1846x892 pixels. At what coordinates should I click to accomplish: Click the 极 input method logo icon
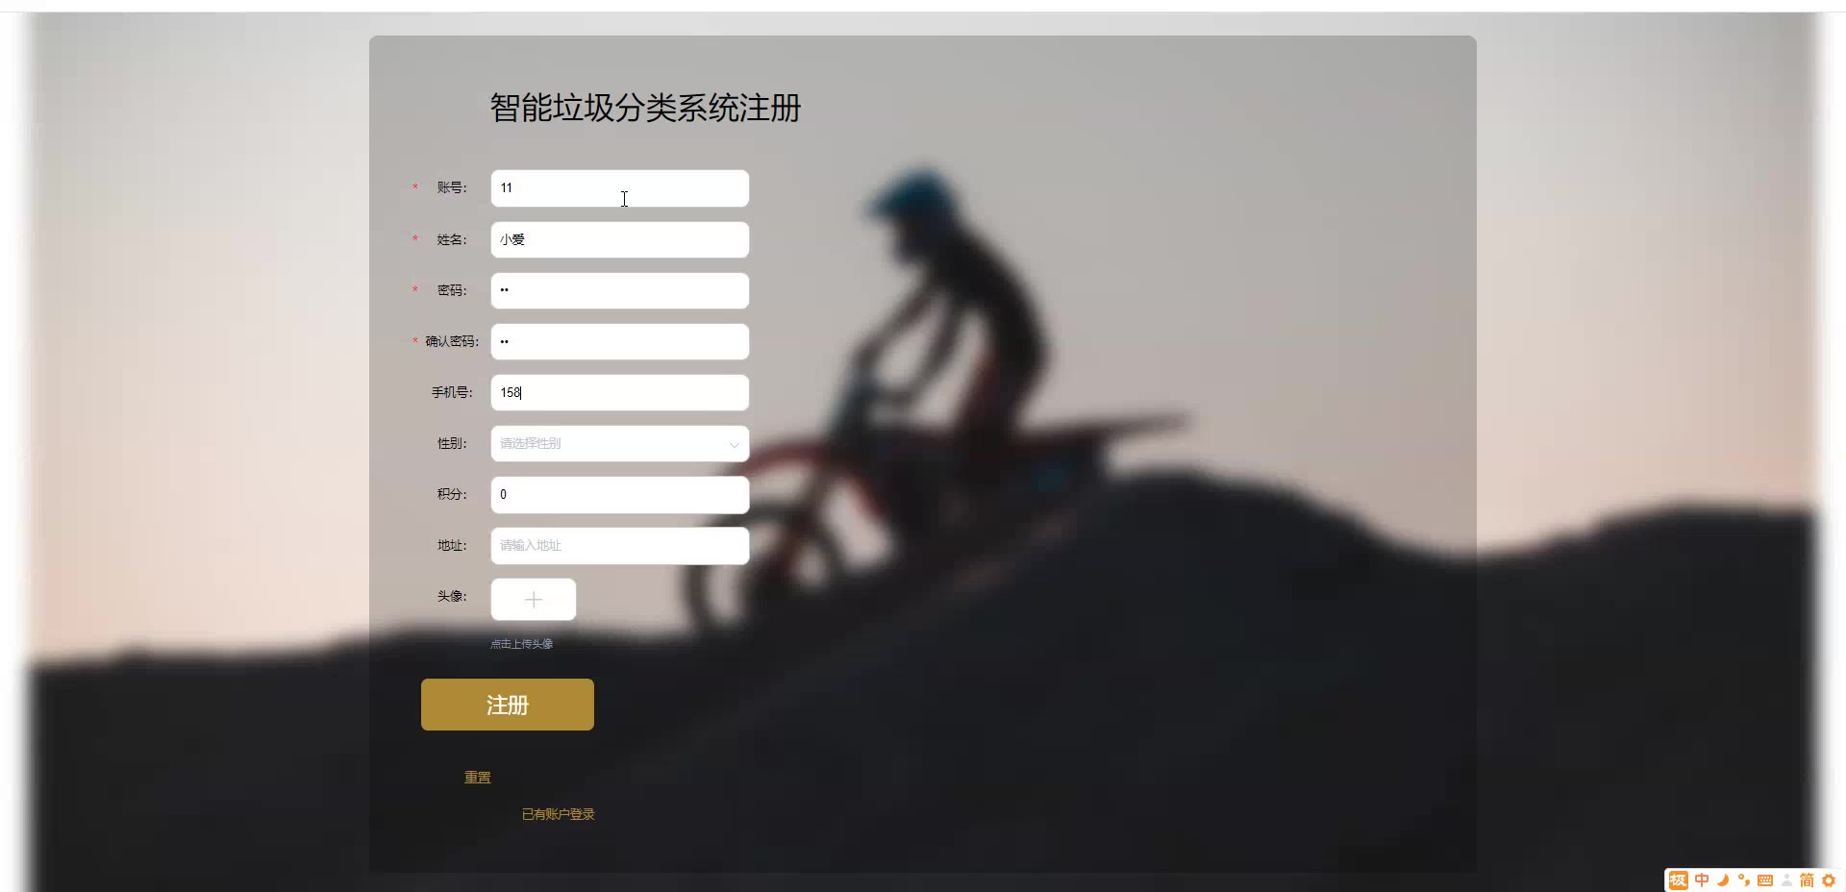point(1678,880)
